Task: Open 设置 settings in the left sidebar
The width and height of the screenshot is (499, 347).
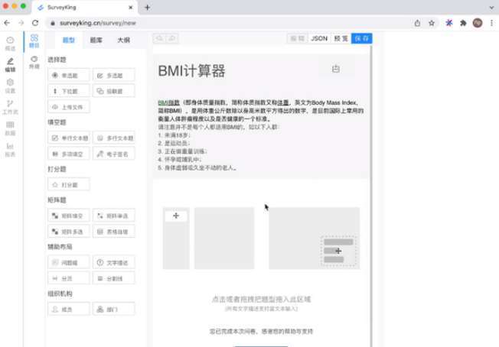Action: (x=10, y=85)
